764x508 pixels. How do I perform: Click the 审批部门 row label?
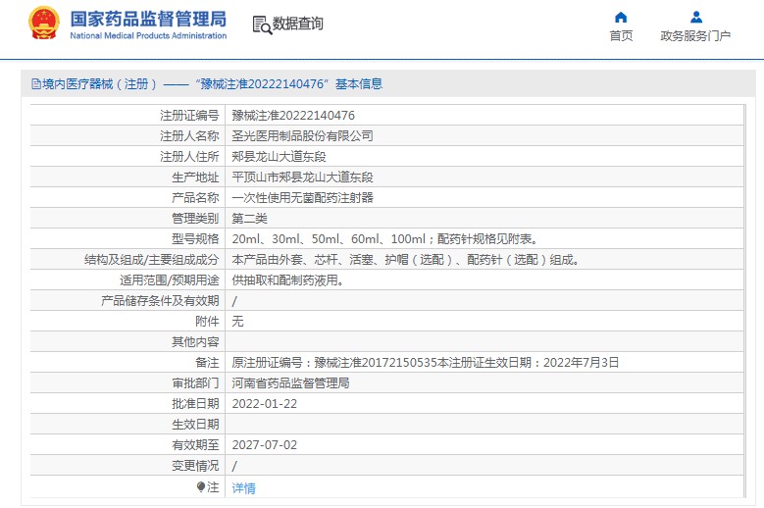pos(195,382)
